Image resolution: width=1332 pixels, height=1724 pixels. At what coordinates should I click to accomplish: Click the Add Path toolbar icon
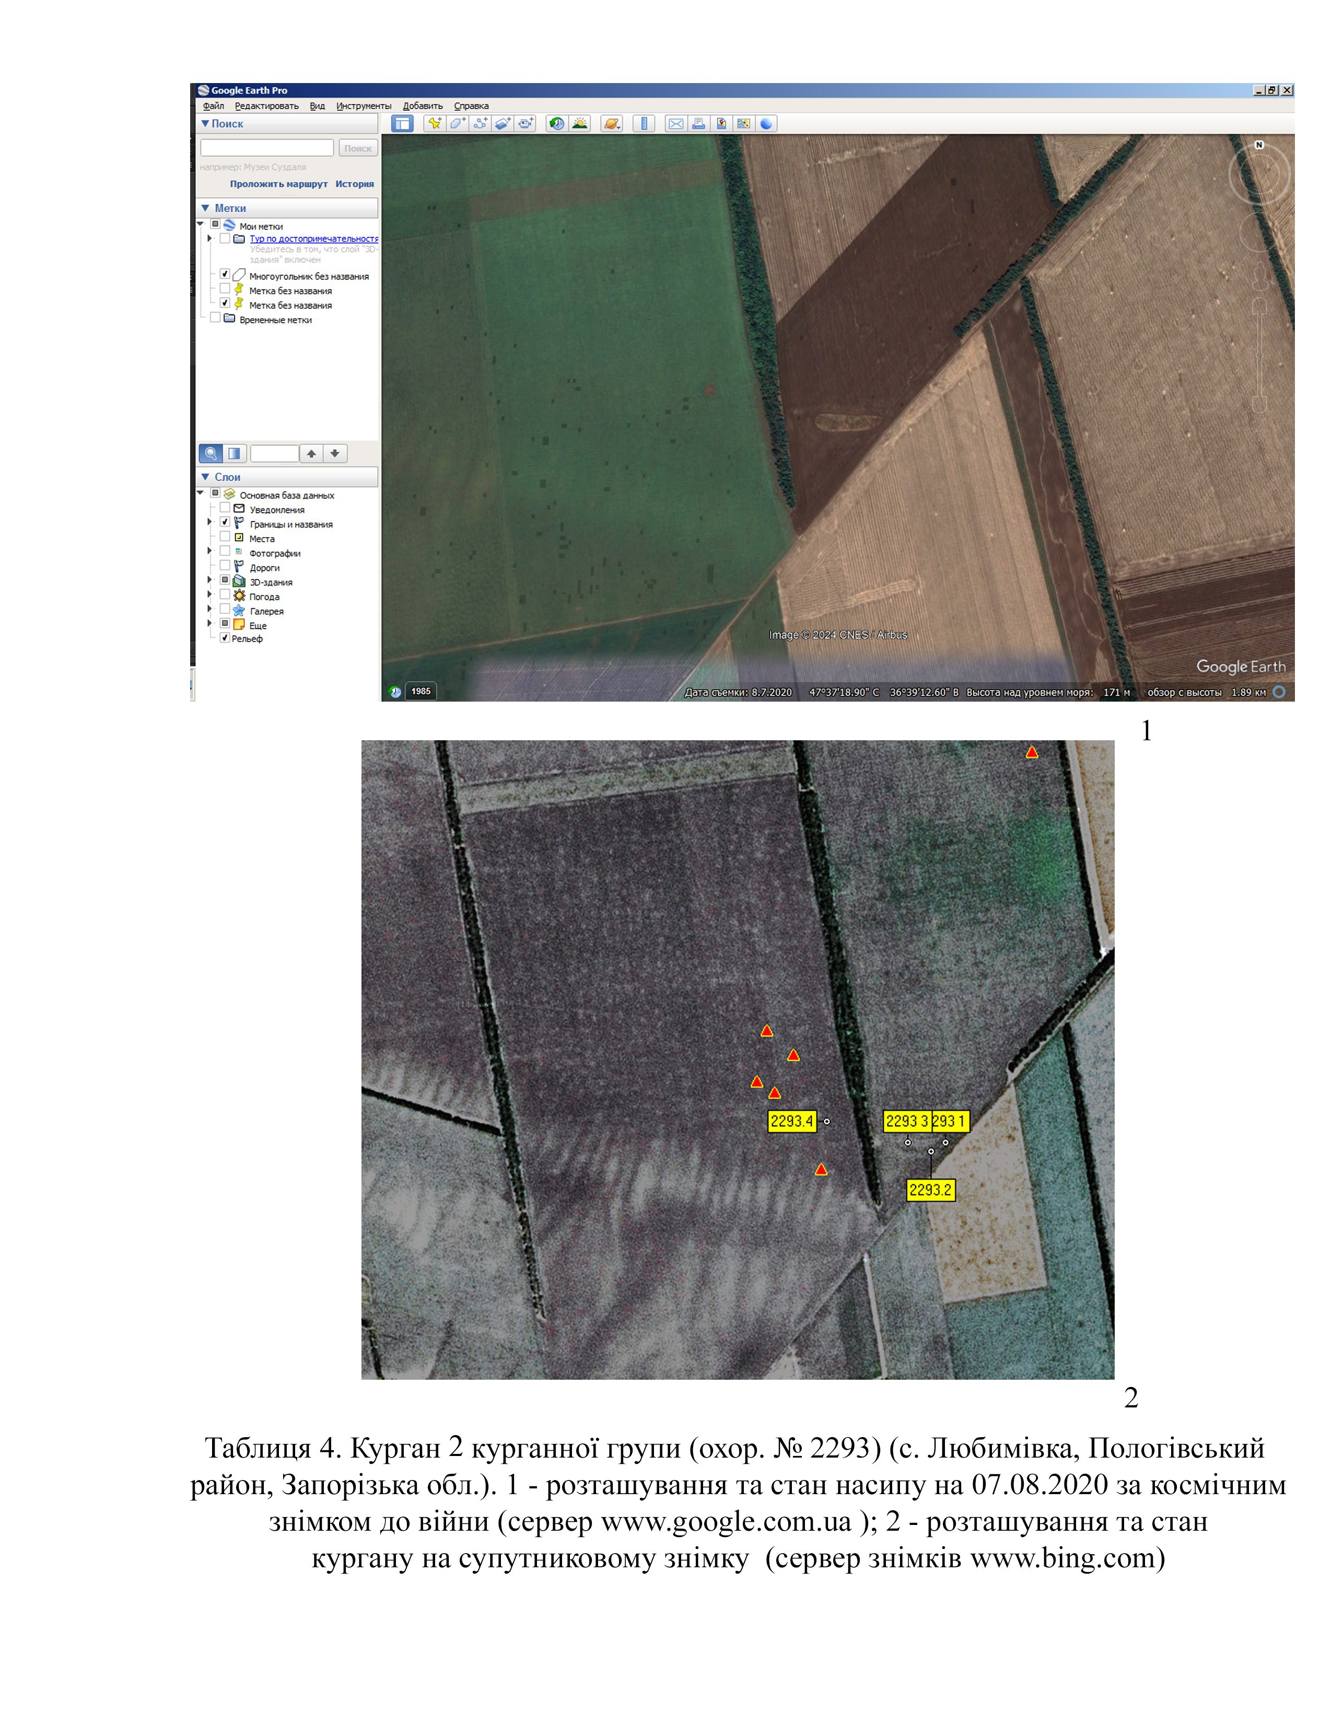pos(480,123)
